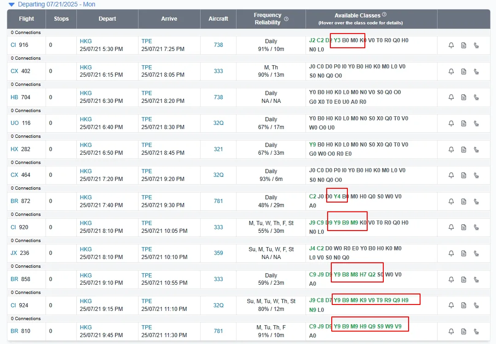Set bell alert for CX 402
The height and width of the screenshot is (344, 496).
click(451, 71)
